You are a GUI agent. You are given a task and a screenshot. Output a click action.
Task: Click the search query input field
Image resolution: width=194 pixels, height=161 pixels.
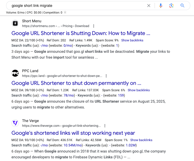tap(78, 6)
